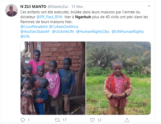The image size is (161, 124).
Task: Click the bold Ngarbuh keyword
Action: point(83,17)
